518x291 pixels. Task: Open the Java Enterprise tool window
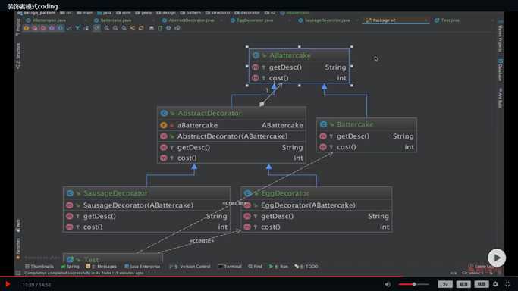coord(142,266)
